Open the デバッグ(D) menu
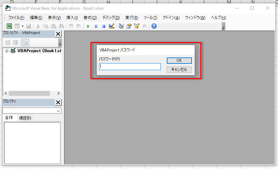The width and height of the screenshot is (278, 169). click(x=111, y=18)
